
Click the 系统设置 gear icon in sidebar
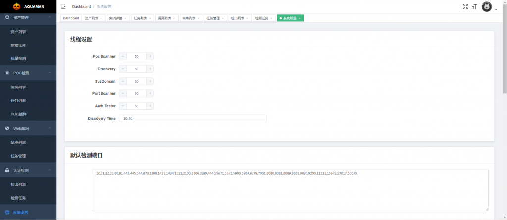coord(7,212)
